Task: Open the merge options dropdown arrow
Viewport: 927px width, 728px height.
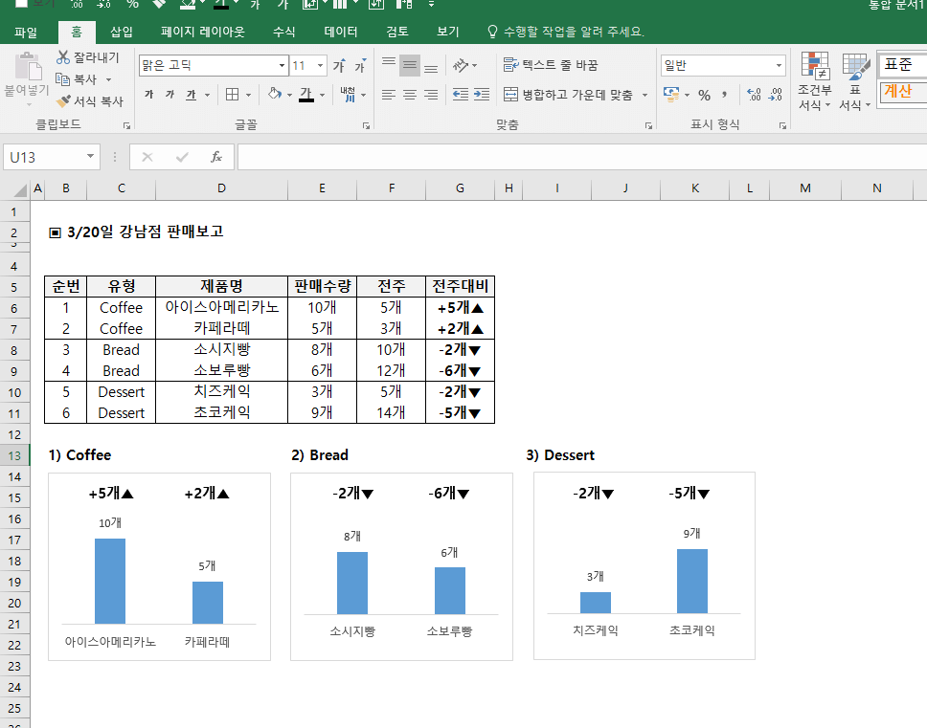Action: coord(645,95)
